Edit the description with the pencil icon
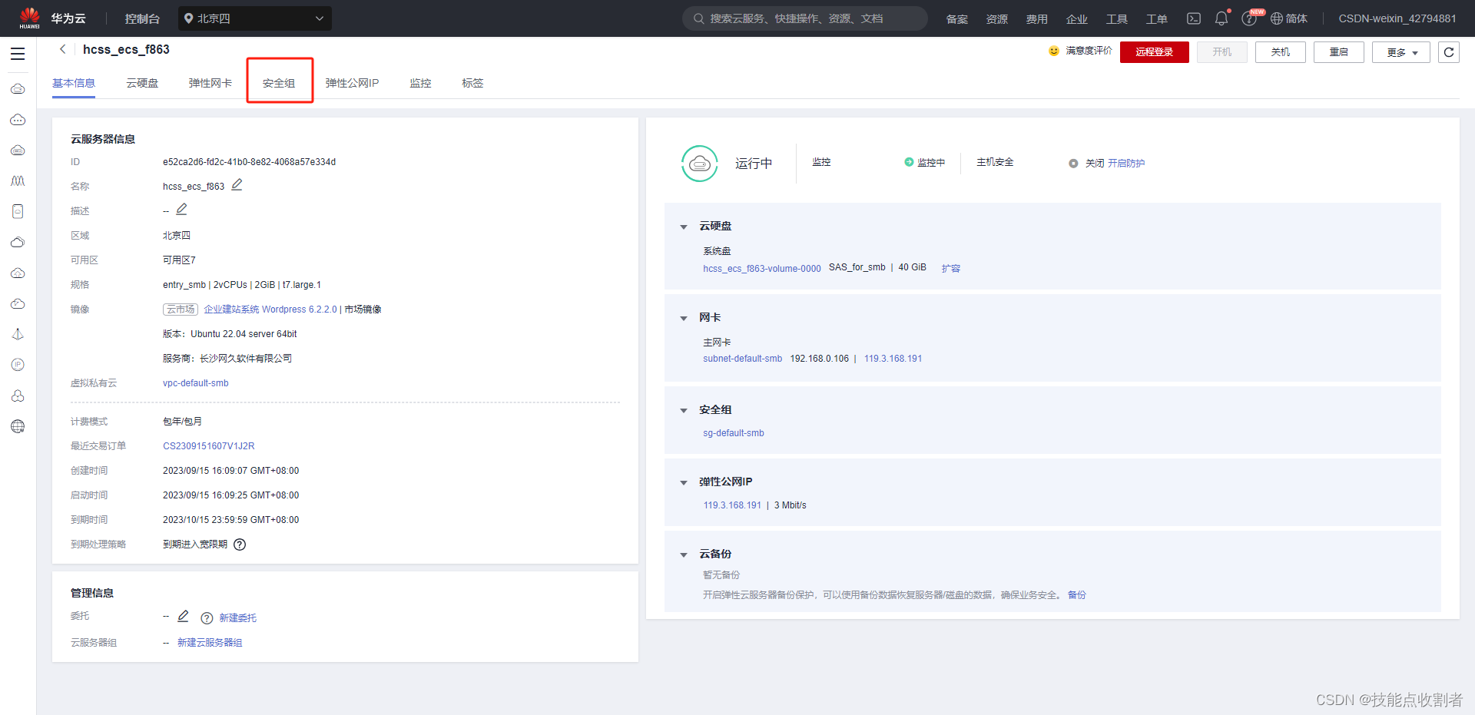Screen dimensions: 1475x715 (182, 210)
